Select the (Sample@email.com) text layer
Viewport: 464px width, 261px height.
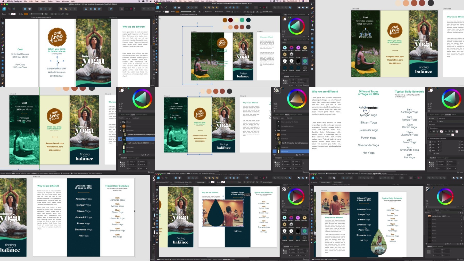[x=291, y=126]
